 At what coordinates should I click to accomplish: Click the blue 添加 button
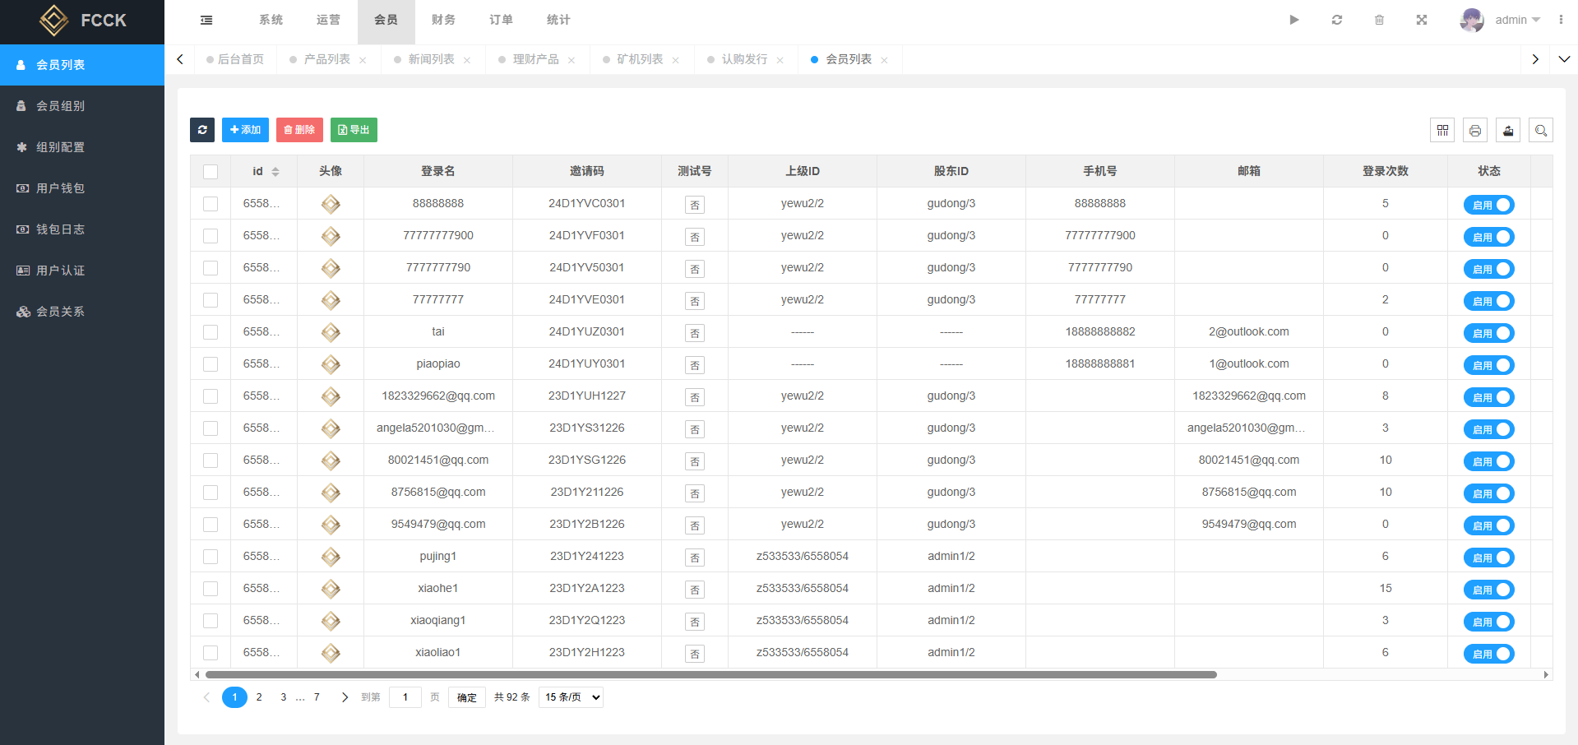[x=245, y=130]
